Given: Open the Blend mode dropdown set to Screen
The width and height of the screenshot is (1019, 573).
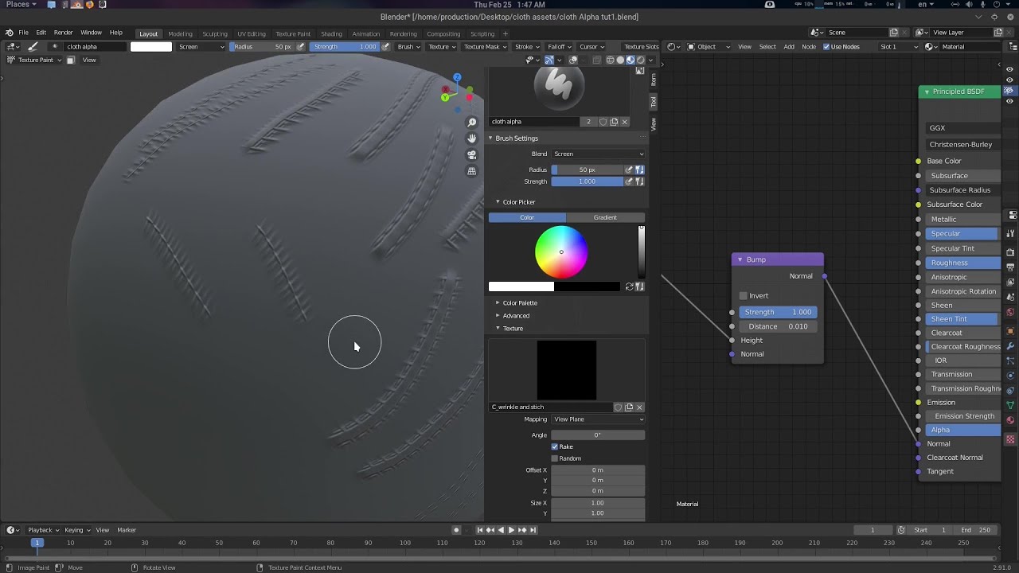Looking at the screenshot, I should click(597, 153).
